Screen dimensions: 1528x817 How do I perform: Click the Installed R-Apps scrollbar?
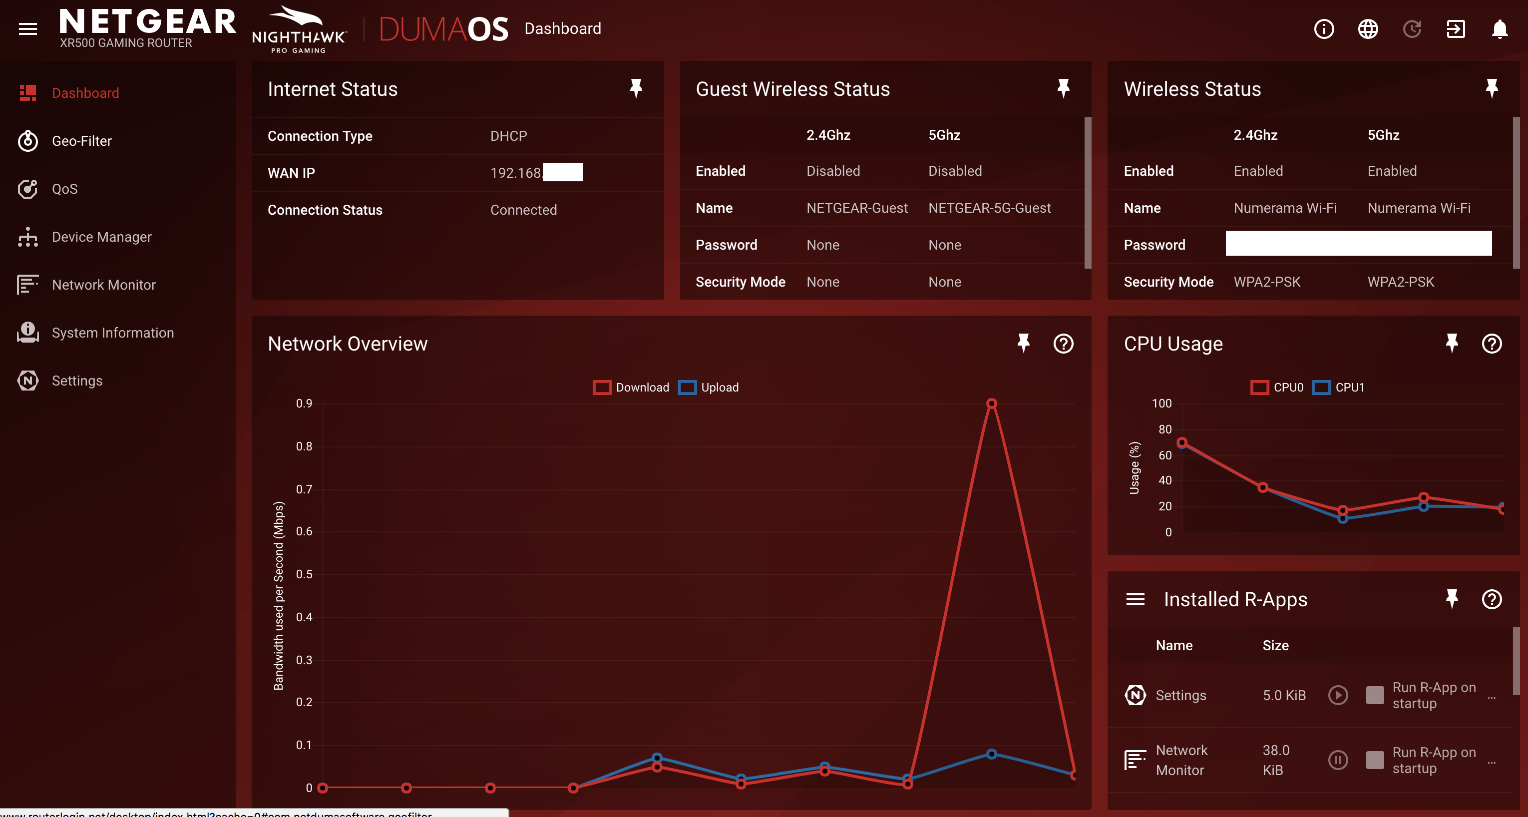(1516, 660)
